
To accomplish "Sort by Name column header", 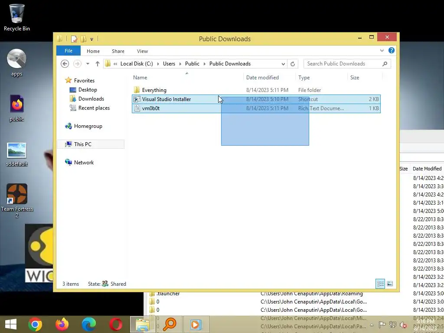I will point(187,77).
